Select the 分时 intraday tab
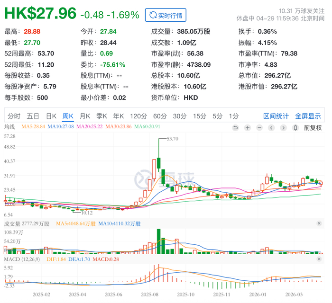Image resolution: width=332 pixels, height=303 pixels. 14,116
